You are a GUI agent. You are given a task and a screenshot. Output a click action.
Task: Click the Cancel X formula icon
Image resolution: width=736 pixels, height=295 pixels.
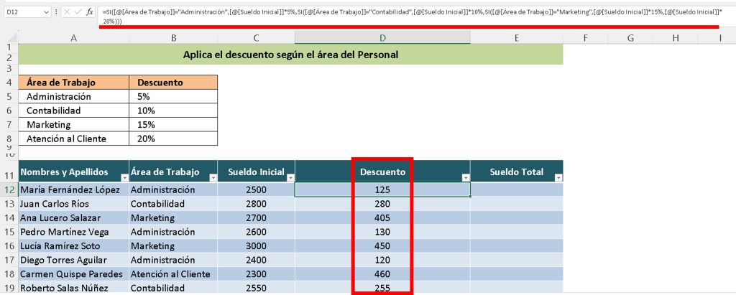click(x=66, y=12)
